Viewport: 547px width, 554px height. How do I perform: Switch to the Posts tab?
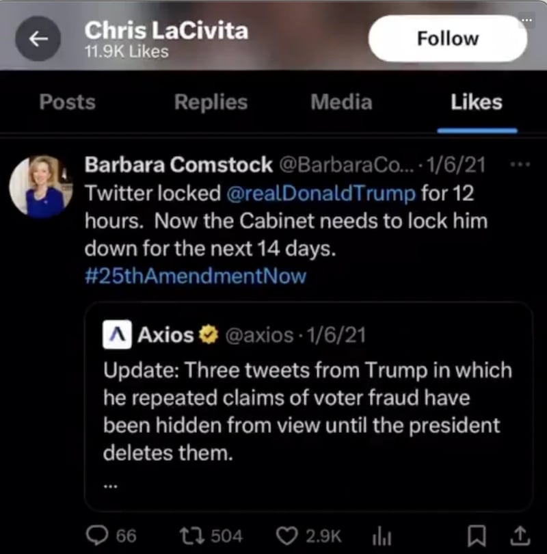coord(67,103)
